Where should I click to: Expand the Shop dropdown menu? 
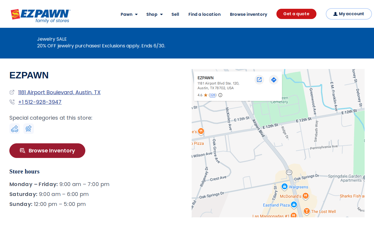coord(155,14)
